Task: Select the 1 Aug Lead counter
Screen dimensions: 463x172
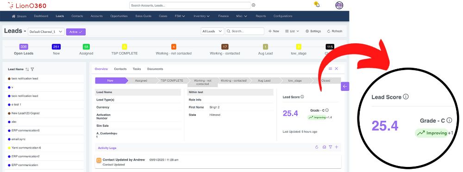Action: point(265,47)
